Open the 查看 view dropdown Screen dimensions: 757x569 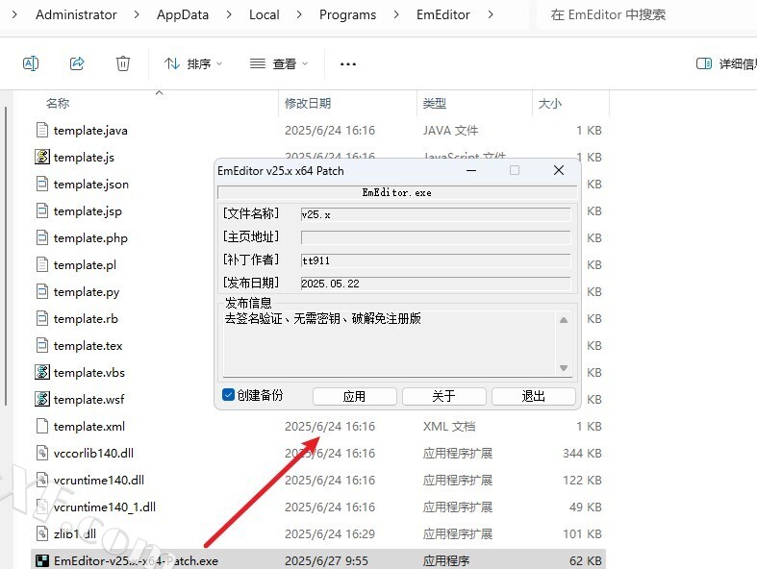tap(279, 63)
